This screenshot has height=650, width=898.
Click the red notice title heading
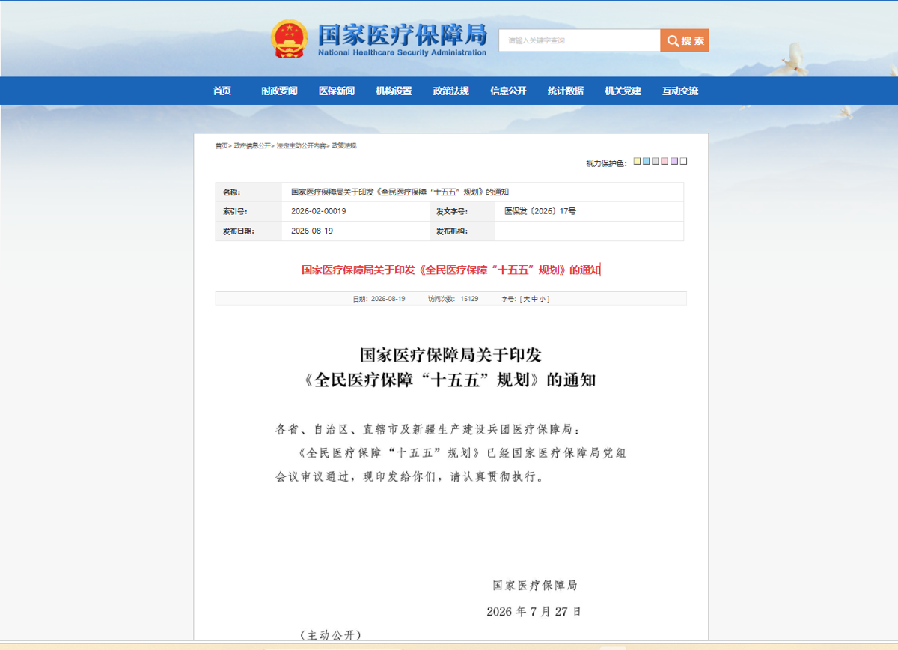(x=450, y=270)
